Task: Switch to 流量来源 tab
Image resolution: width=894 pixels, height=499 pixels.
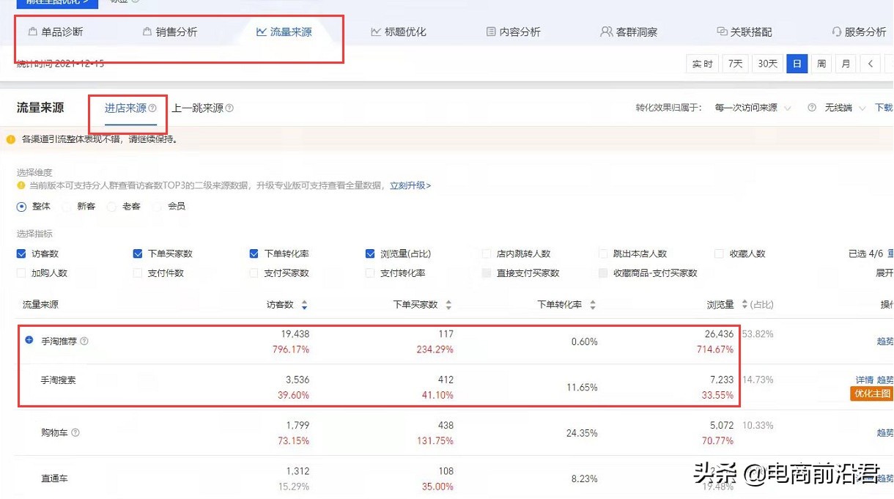Action: [284, 32]
